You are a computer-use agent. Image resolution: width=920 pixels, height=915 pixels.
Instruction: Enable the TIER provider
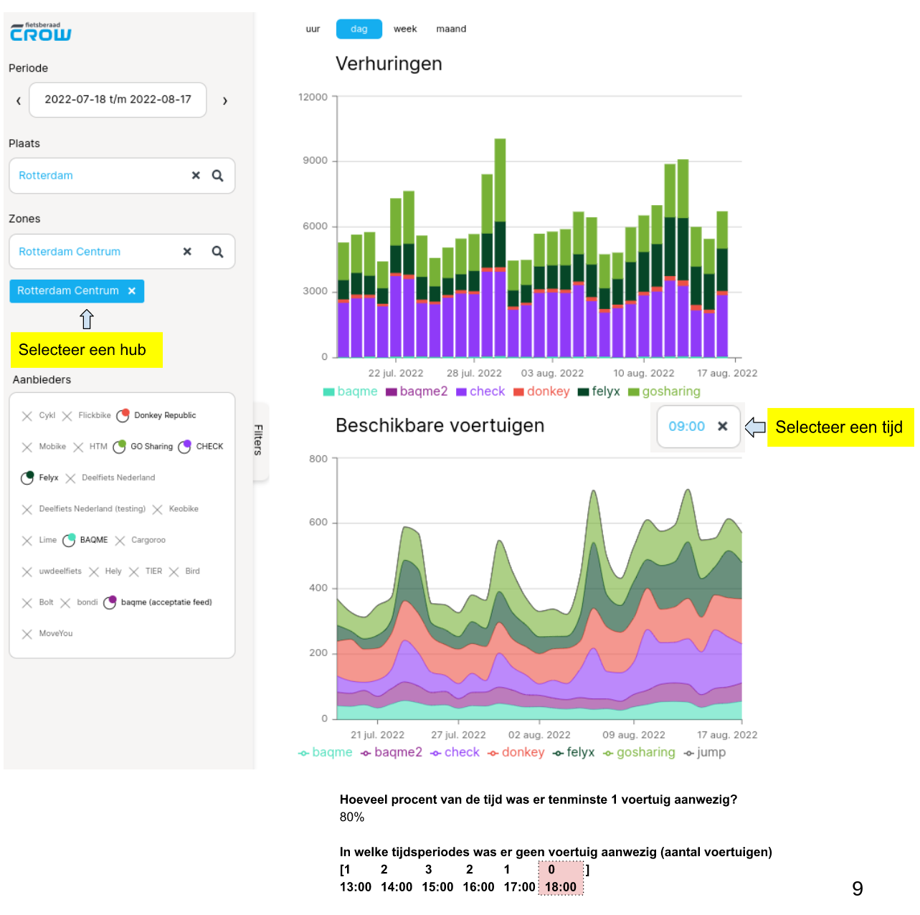(x=146, y=572)
